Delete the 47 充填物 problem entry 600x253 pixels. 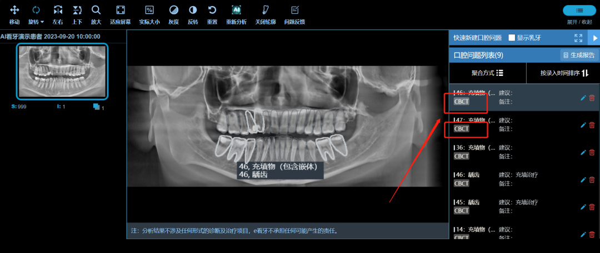592,125
